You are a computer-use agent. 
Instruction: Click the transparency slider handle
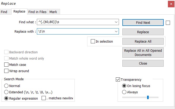coord(148,97)
